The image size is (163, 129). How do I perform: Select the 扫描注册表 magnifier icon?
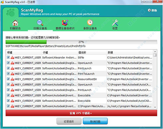(40, 23)
